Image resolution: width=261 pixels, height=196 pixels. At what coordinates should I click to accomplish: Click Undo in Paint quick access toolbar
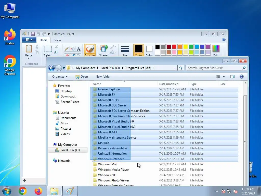38,34
